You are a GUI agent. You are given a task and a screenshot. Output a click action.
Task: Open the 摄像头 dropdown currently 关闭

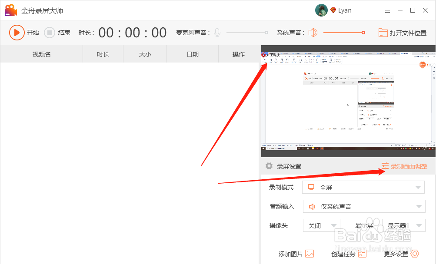pos(321,225)
